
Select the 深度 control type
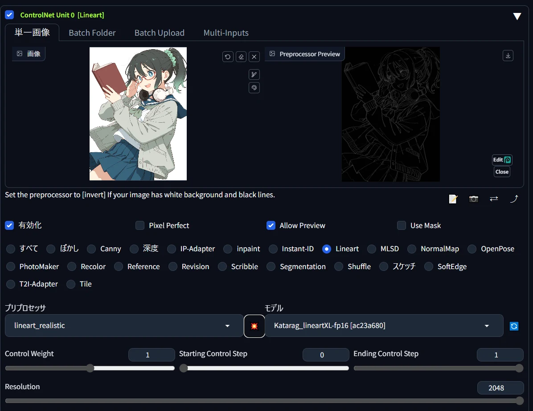click(x=134, y=249)
